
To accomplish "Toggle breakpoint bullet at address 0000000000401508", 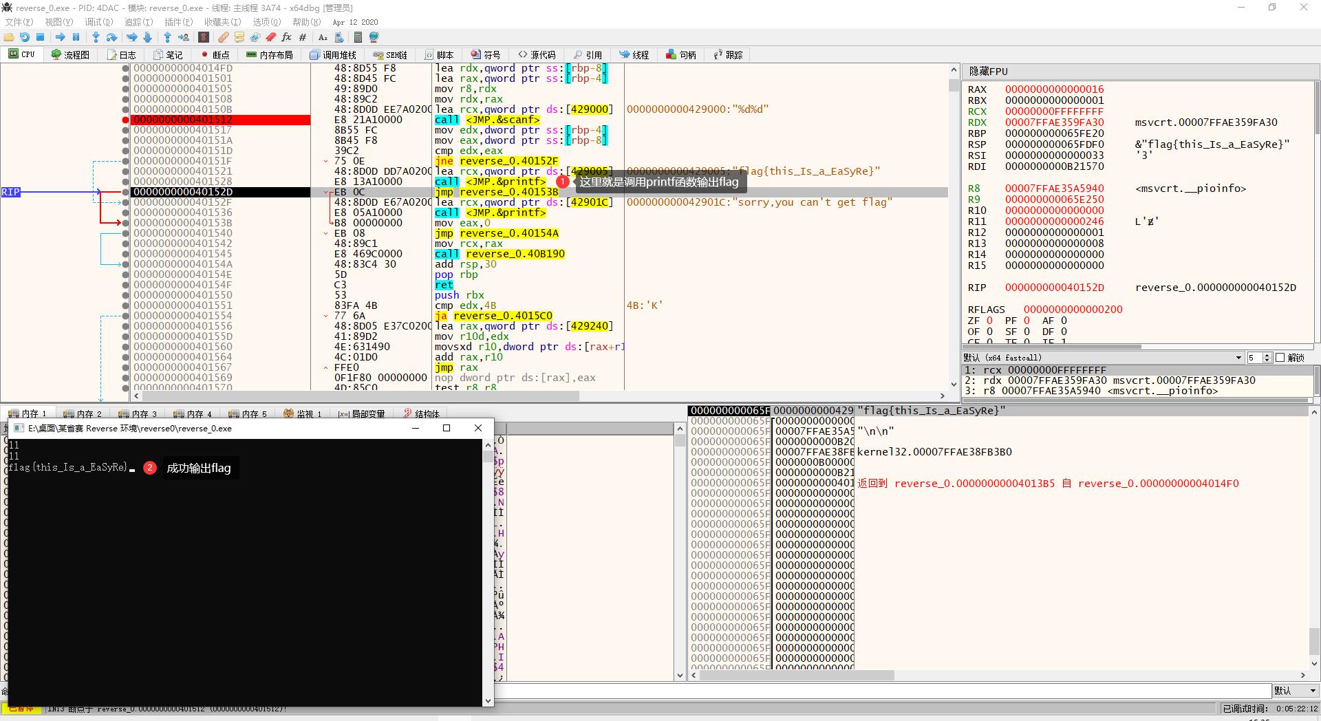I will pyautogui.click(x=125, y=99).
